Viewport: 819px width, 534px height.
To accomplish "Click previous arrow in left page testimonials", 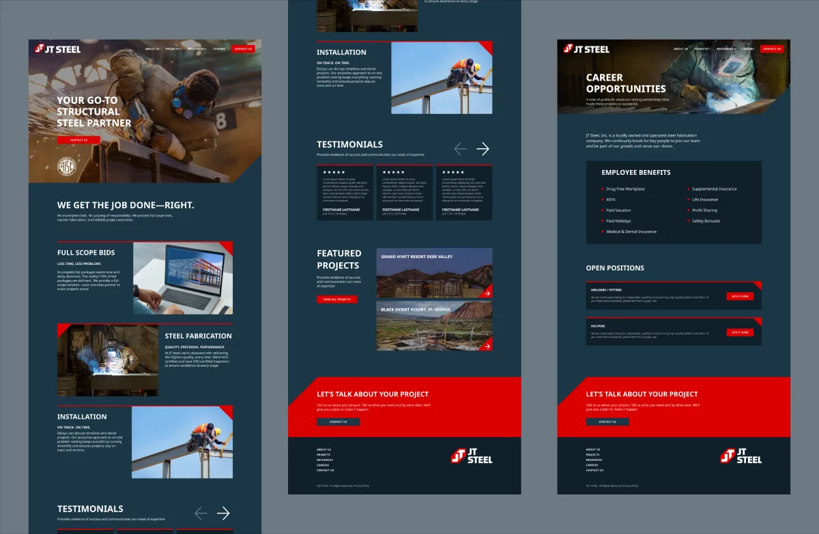I will pyautogui.click(x=201, y=514).
